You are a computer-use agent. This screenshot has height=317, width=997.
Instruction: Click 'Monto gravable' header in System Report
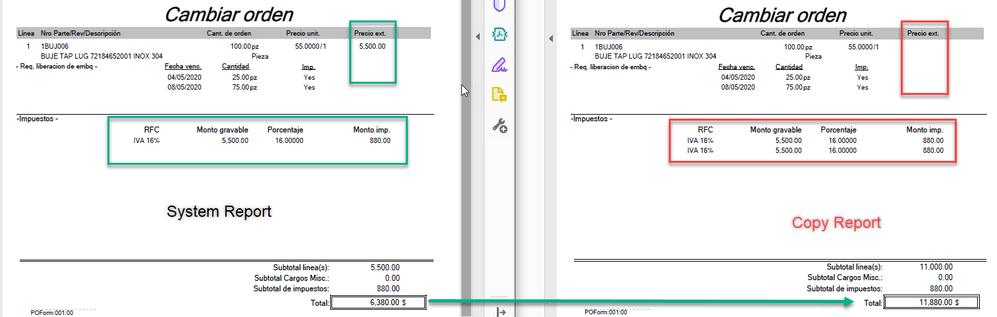(222, 130)
